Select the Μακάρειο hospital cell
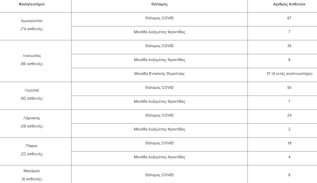The height and width of the screenshot is (183, 317). pyautogui.click(x=32, y=175)
